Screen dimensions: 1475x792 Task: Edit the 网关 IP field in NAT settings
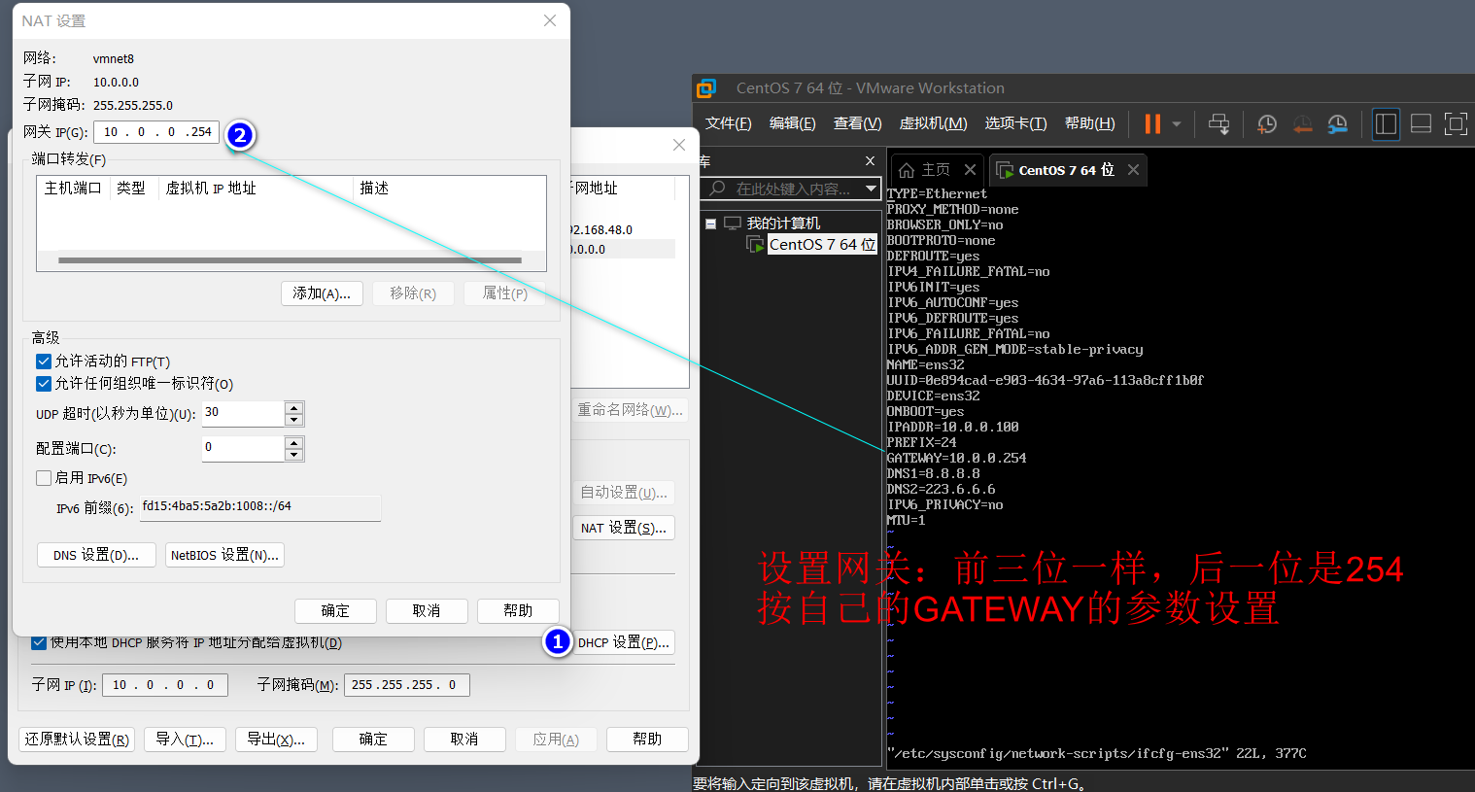(x=155, y=132)
